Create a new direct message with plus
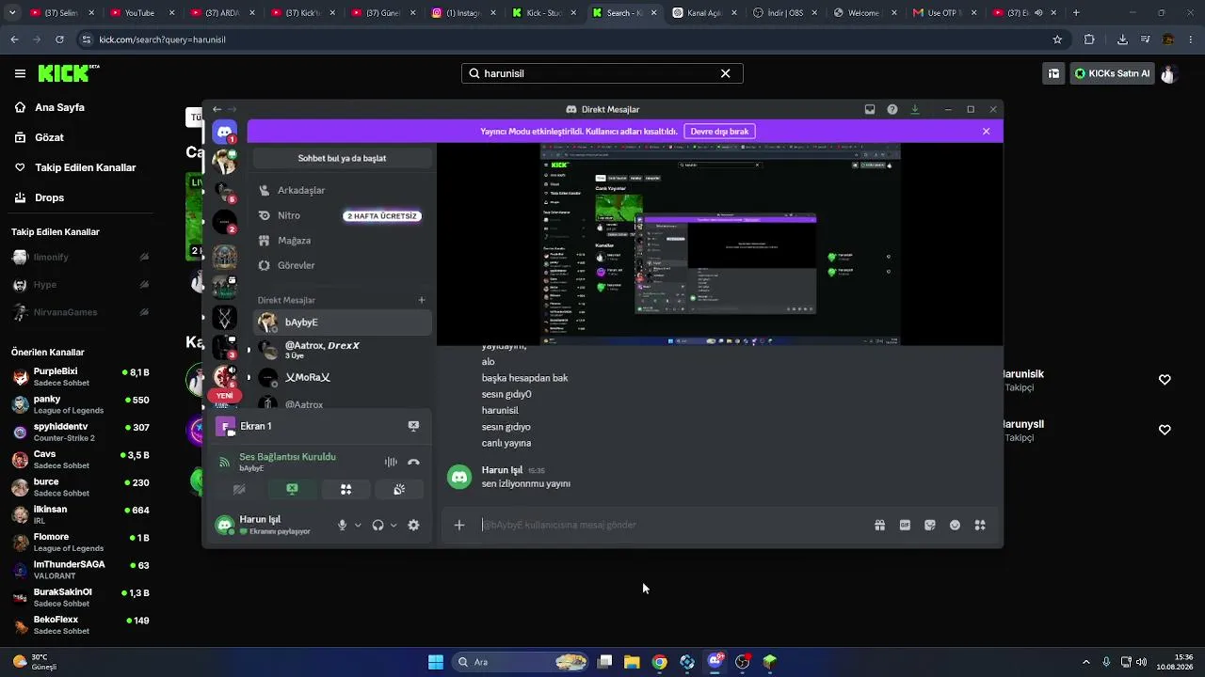1205x677 pixels. 422,300
